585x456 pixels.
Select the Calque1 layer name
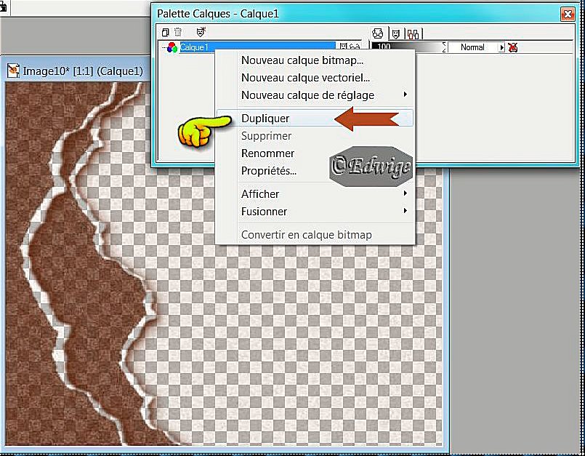click(193, 47)
